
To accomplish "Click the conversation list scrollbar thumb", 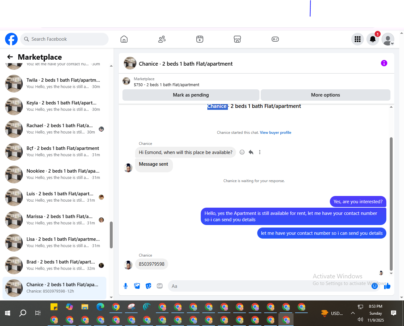I will [x=111, y=235].
